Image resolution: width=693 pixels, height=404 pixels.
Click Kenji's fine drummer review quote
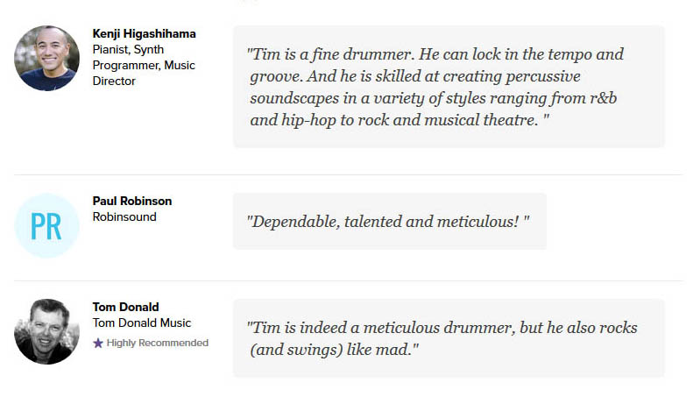click(449, 87)
